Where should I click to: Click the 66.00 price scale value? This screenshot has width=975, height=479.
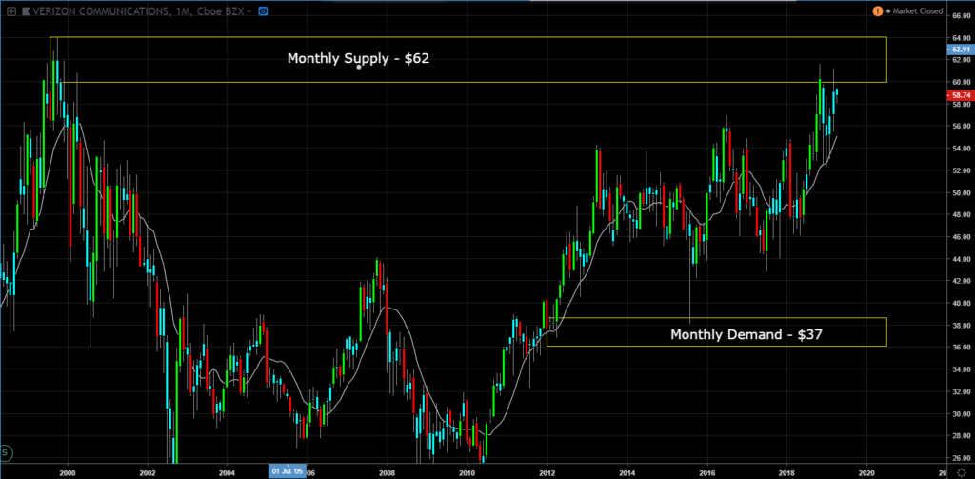pos(961,15)
